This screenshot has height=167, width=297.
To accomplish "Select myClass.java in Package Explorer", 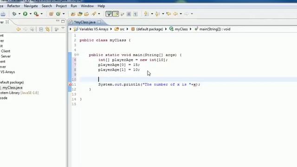I will 13,88.
